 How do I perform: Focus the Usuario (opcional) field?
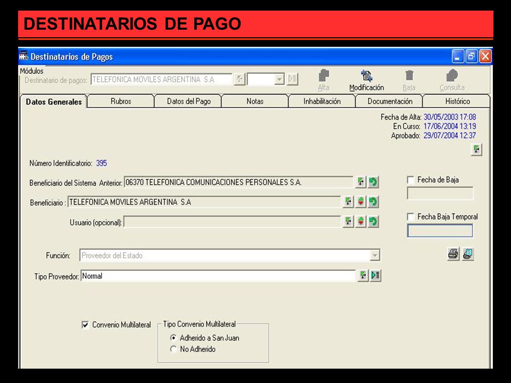[x=232, y=222]
